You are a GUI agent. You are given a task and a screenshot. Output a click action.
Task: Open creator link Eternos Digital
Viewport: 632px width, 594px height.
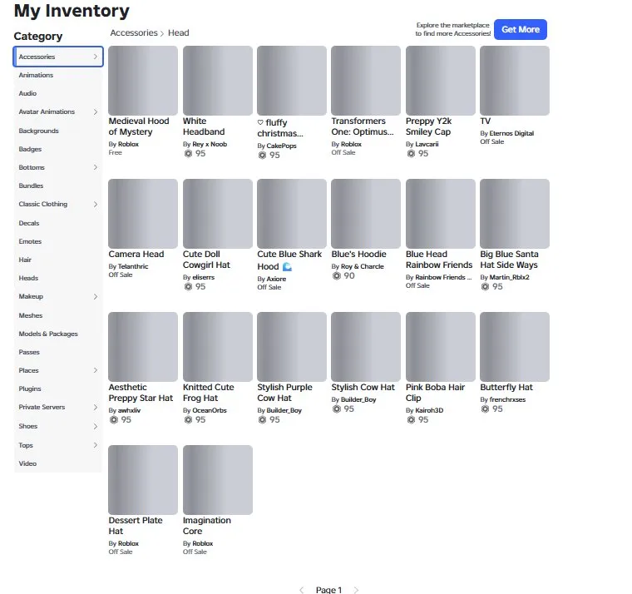(x=511, y=133)
